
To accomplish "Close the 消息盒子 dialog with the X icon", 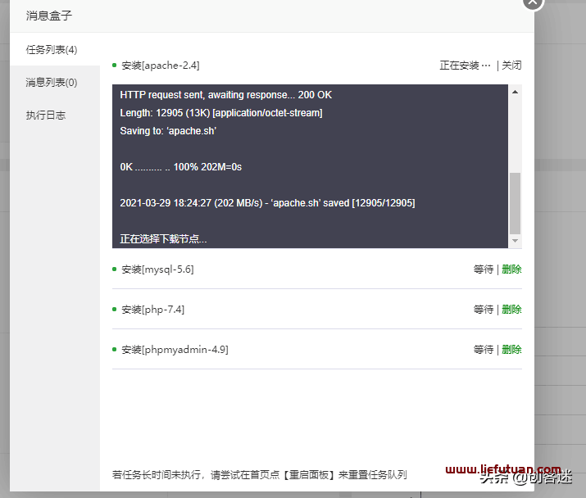I will [533, 2].
